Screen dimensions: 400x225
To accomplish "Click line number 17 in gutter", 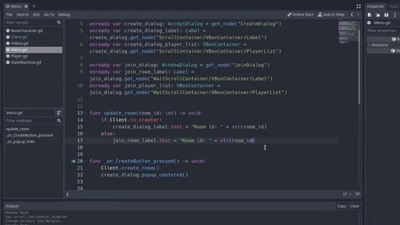I will pos(80,141).
